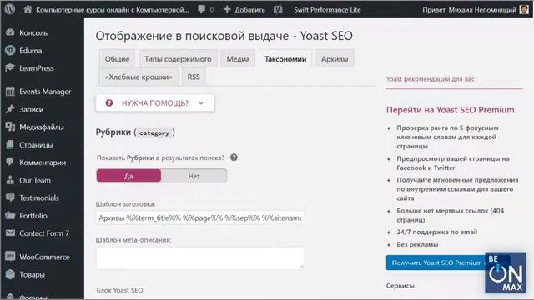Screen dimensions: 534x300
Task: Click the site name link in admin bar
Action: pyautogui.click(x=112, y=10)
